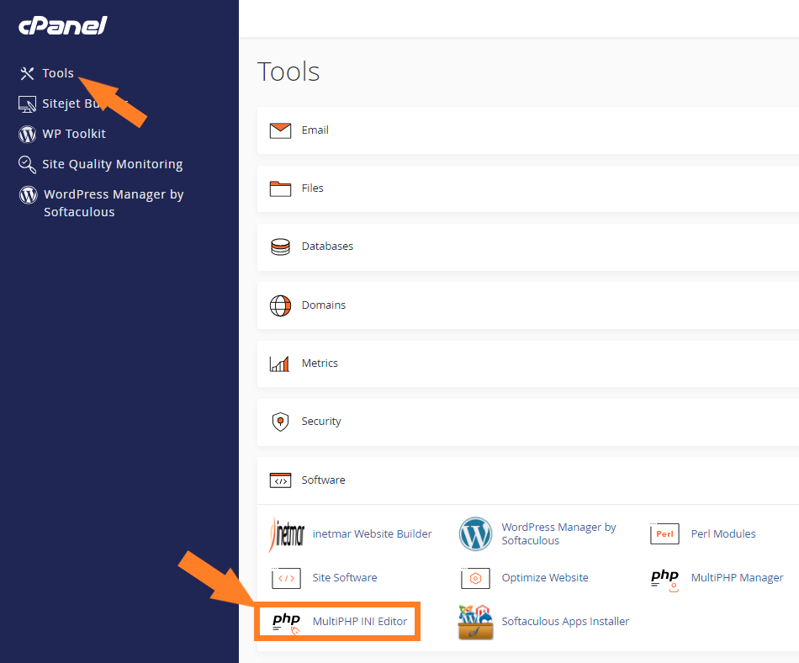The width and height of the screenshot is (799, 663).
Task: Open MultiPHP Manager
Action: coord(737,577)
